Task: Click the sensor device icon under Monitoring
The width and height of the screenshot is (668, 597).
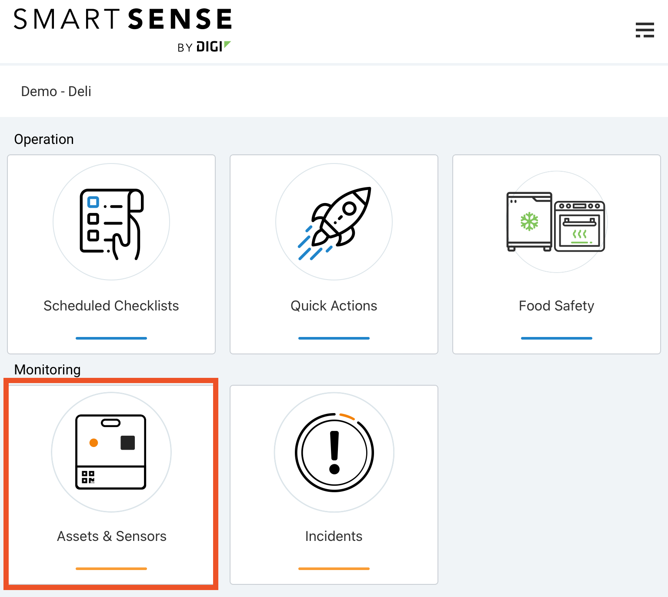Action: pyautogui.click(x=111, y=452)
